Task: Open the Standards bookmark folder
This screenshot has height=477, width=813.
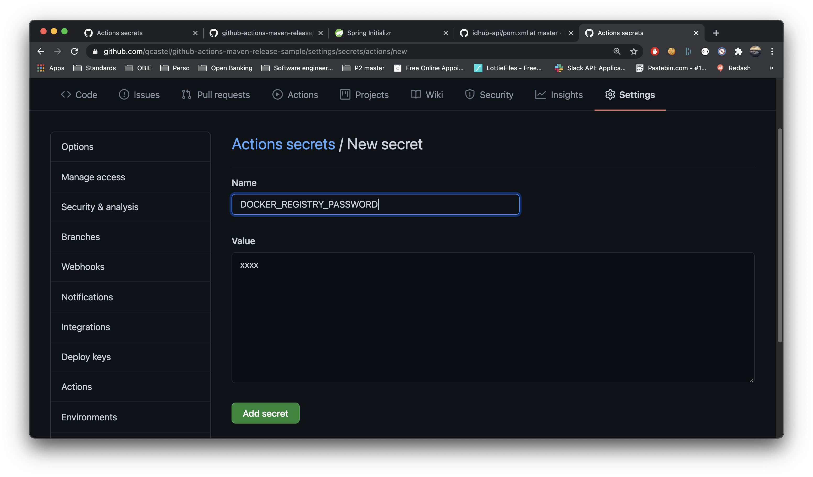Action: pyautogui.click(x=95, y=68)
